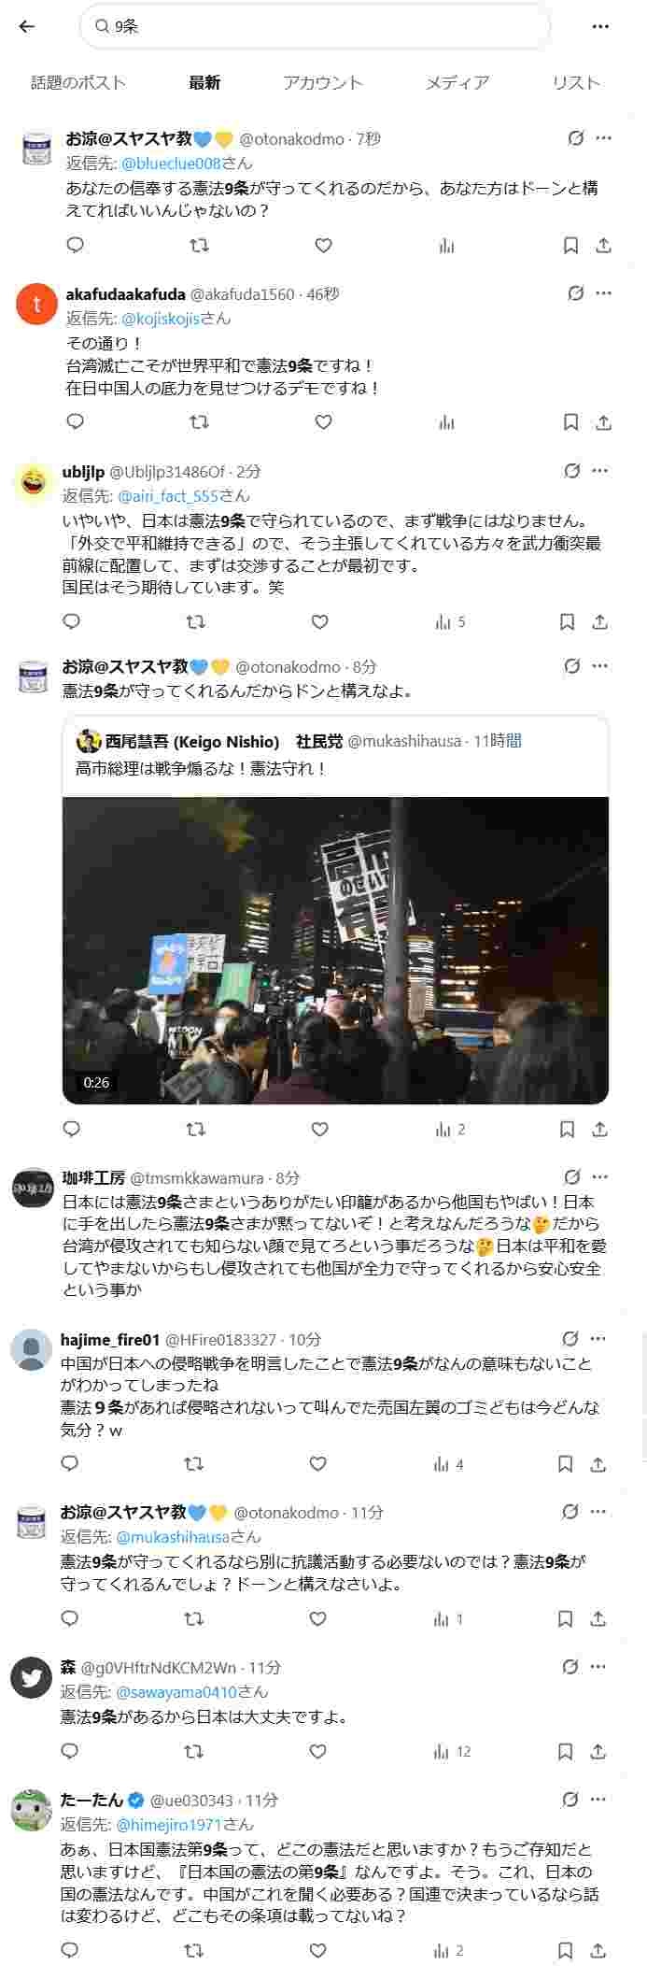The height and width of the screenshot is (1979, 647).
Task: Open the search options three-dot menu
Action: click(600, 26)
